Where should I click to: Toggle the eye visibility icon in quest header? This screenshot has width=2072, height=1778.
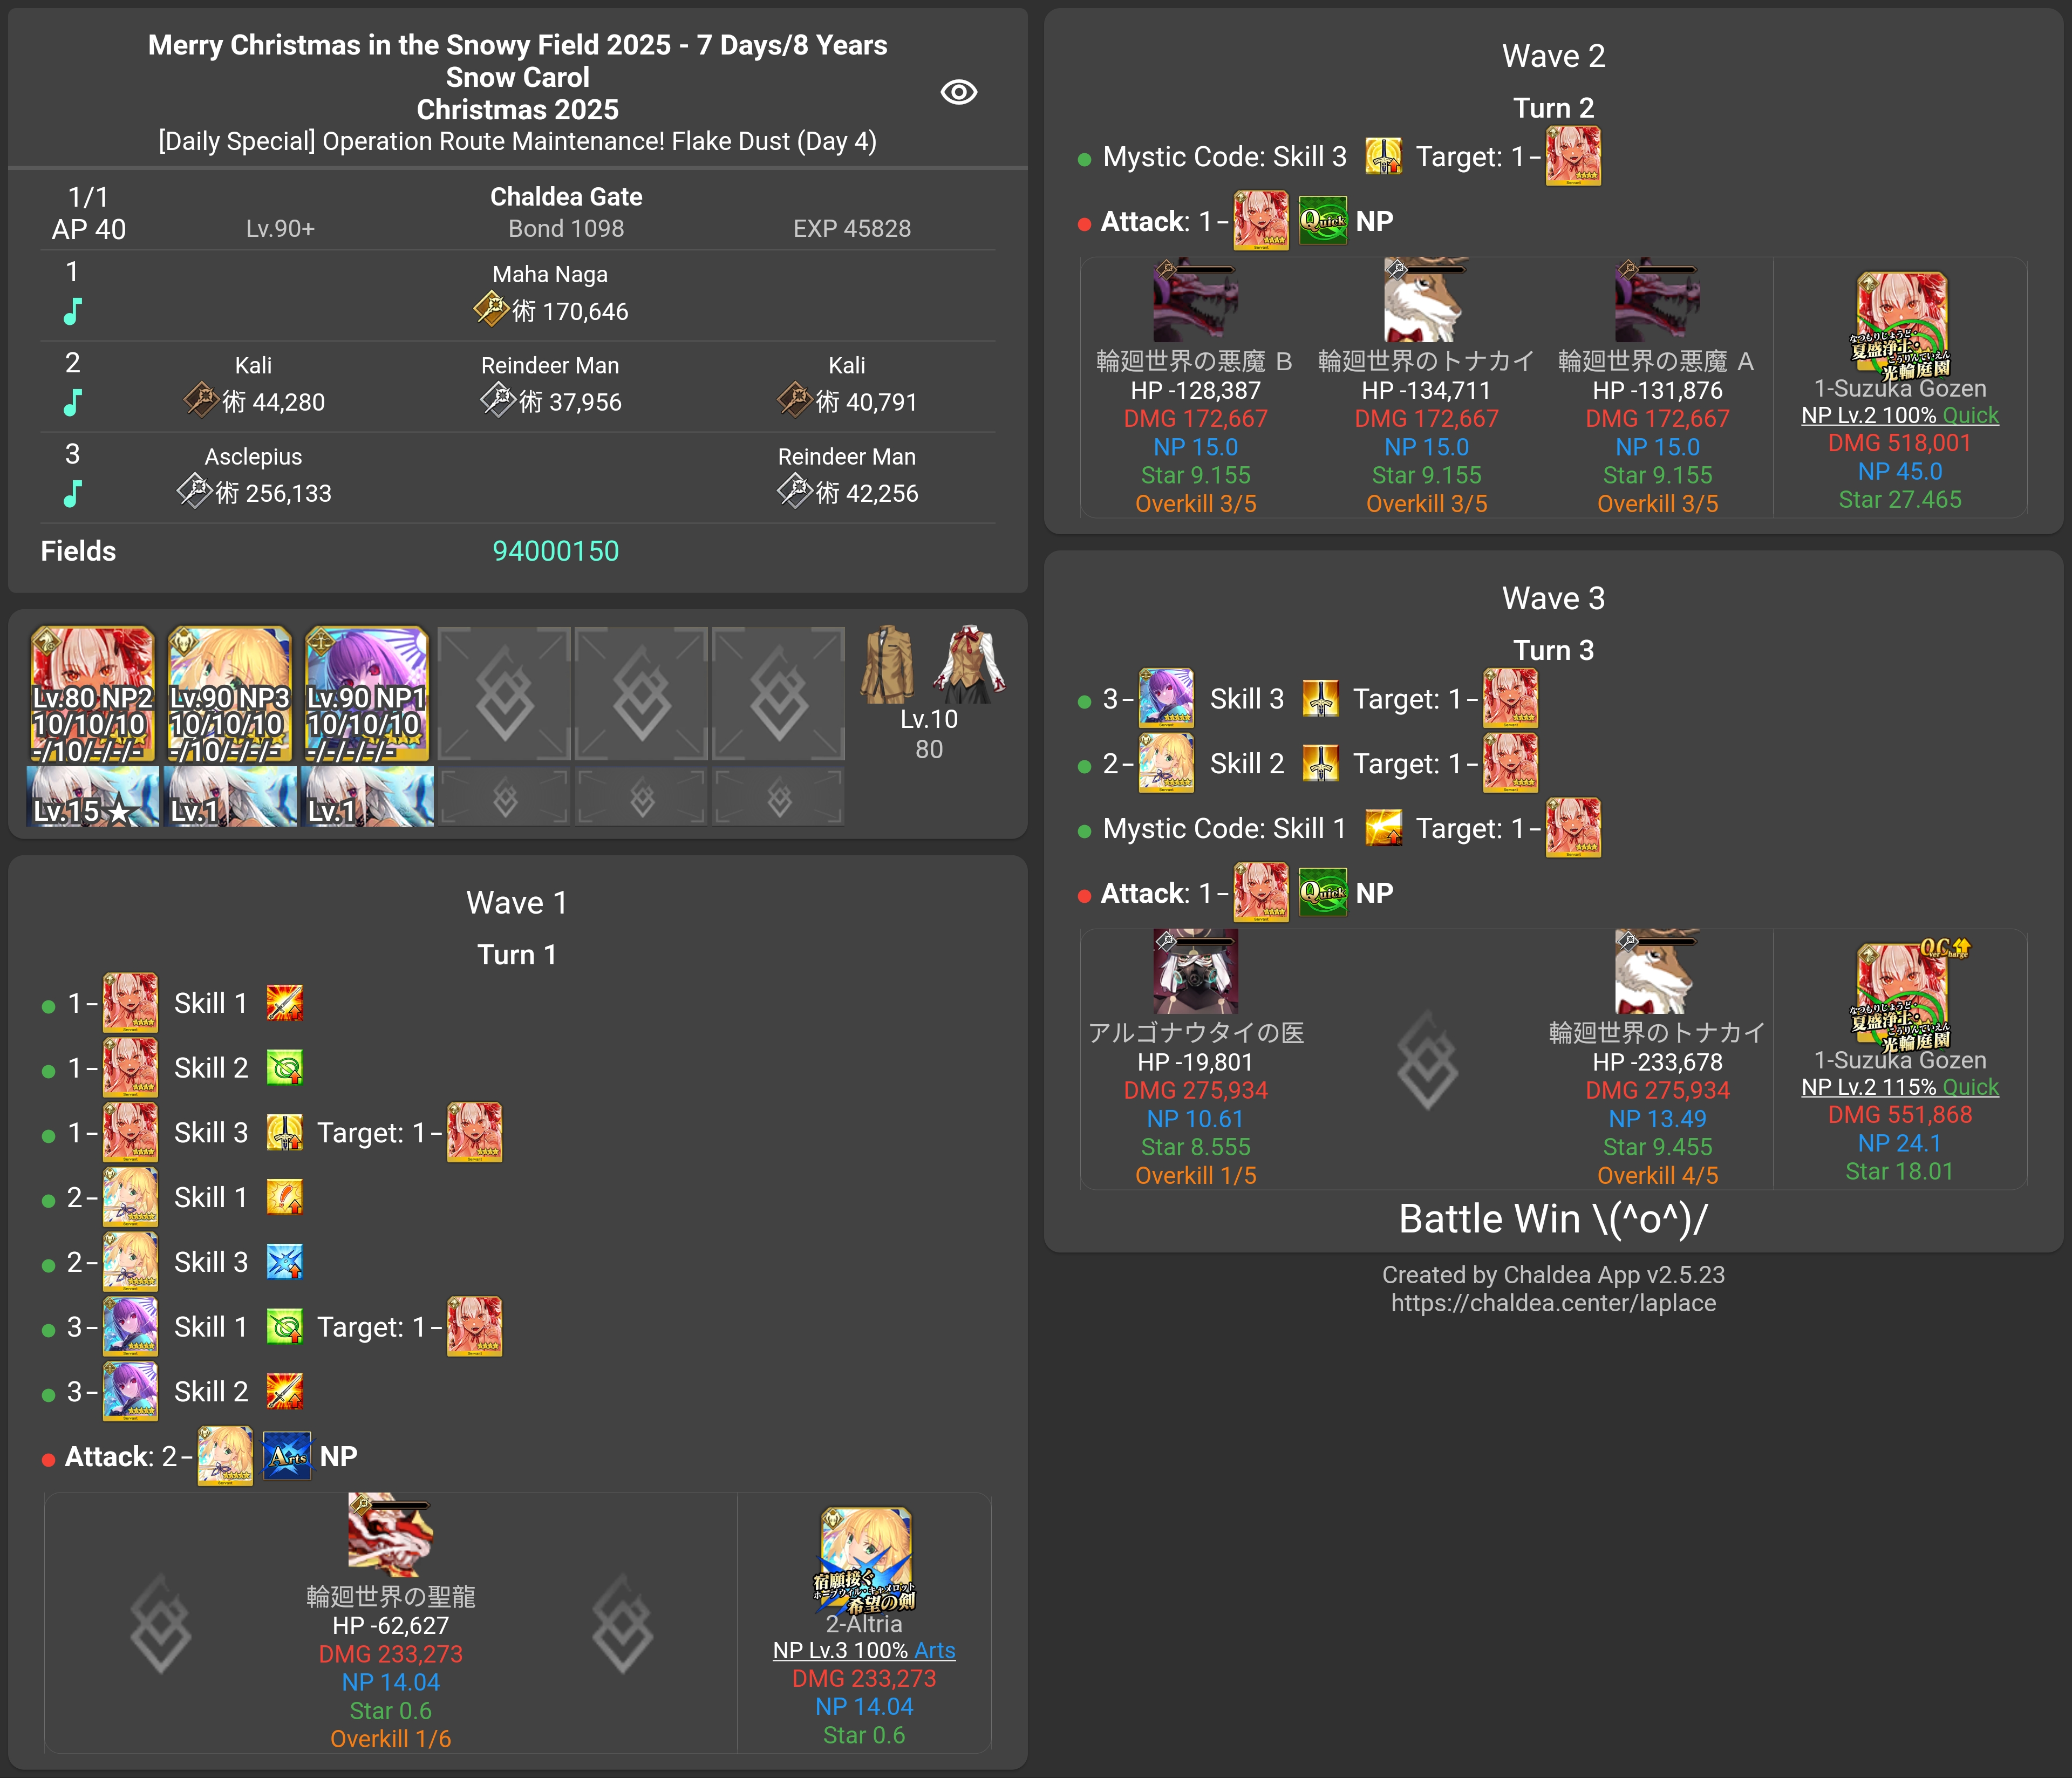coord(958,92)
